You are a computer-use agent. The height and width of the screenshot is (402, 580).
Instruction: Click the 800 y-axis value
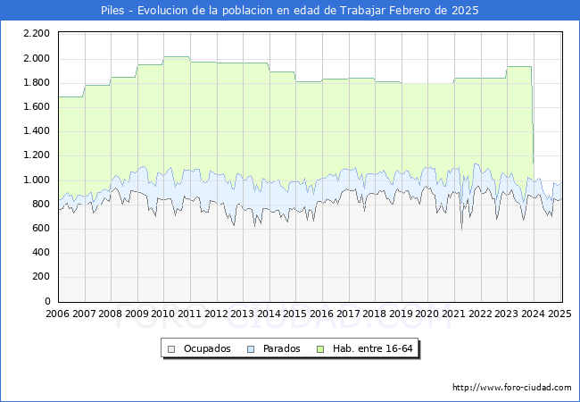coord(41,204)
